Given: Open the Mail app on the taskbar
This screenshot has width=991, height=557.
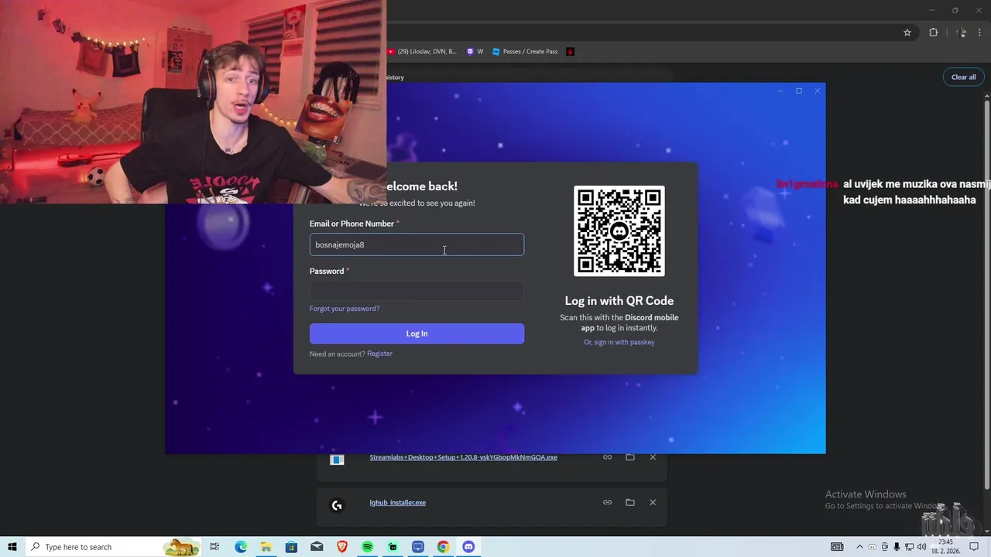Looking at the screenshot, I should coord(317,547).
